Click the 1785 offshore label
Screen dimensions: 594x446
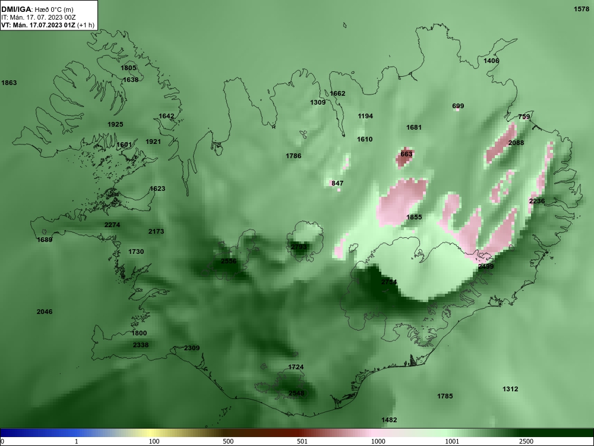445,396
